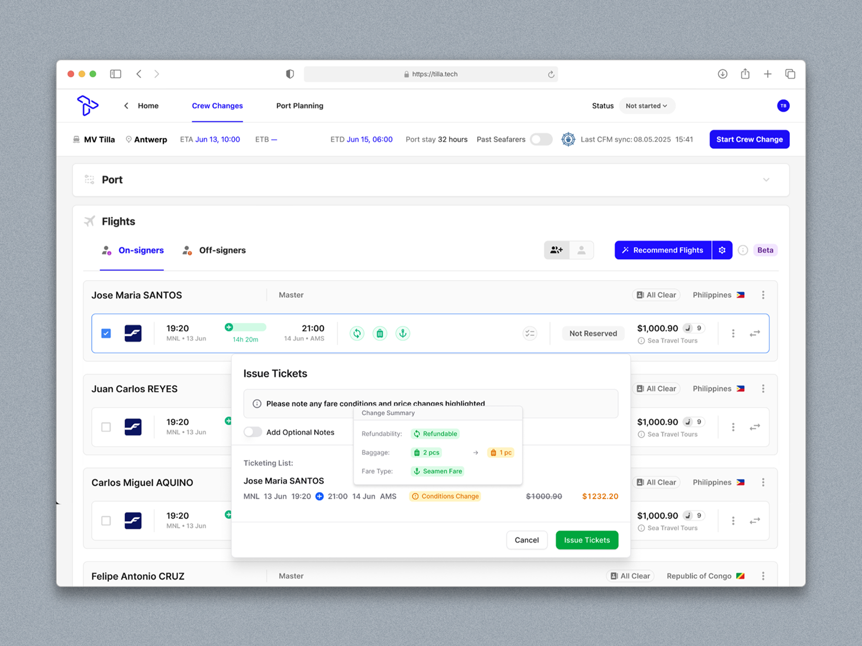Click the info icon next to Beta badge
Viewport: 862px width, 646px height.
pos(742,250)
